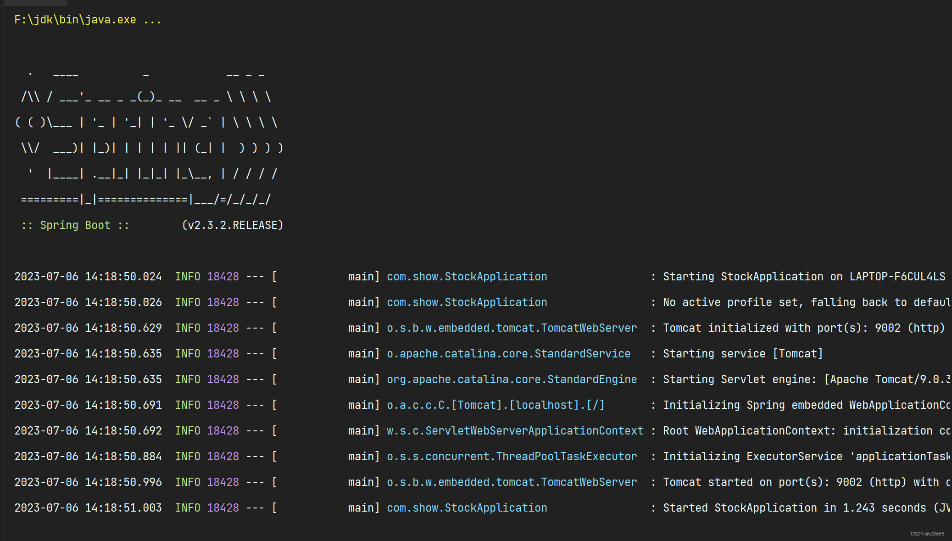Click the w.s.c.ServletWebServerApplicationContext link
This screenshot has width=952, height=541.
click(x=514, y=430)
